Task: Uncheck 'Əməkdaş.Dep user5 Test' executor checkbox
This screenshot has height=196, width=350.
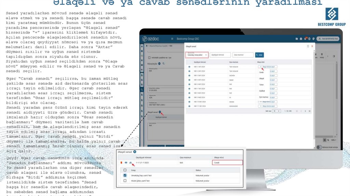Action: (x=125, y=176)
